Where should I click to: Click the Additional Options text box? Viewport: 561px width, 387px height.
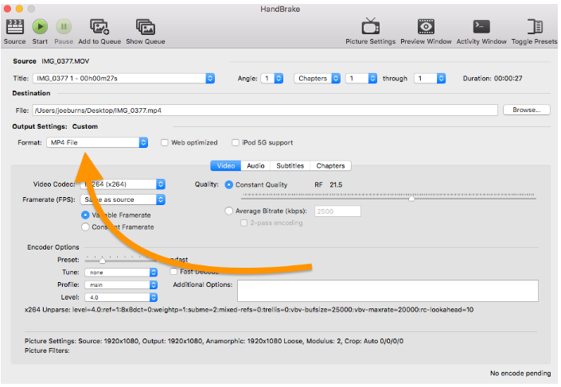point(388,291)
